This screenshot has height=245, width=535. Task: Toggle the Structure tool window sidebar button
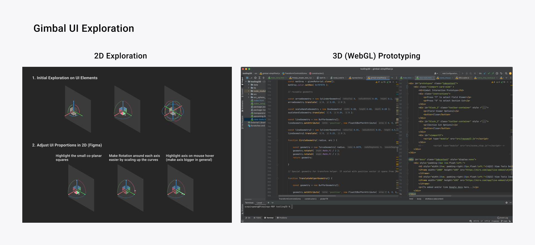click(242, 209)
